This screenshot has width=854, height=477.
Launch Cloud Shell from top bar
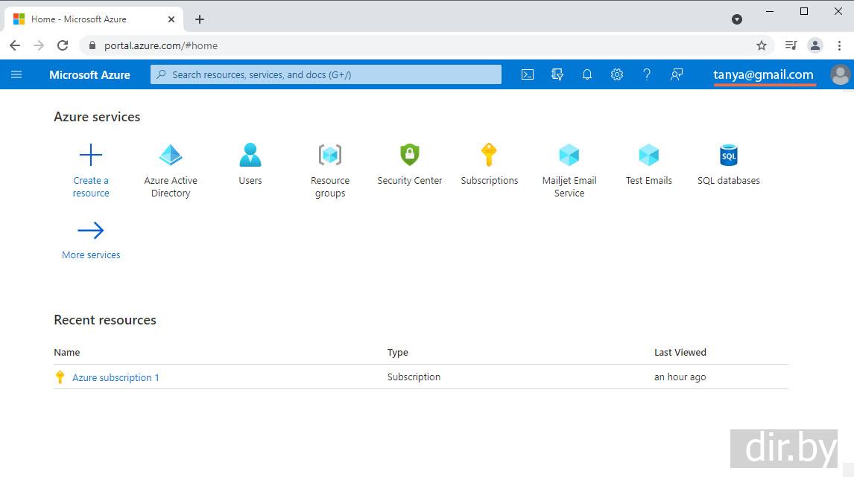528,74
